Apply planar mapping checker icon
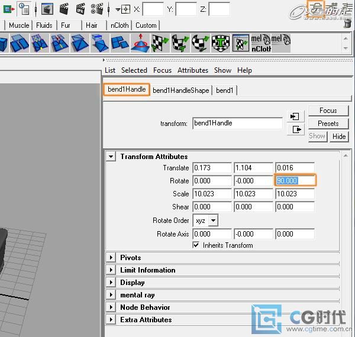 [160, 43]
